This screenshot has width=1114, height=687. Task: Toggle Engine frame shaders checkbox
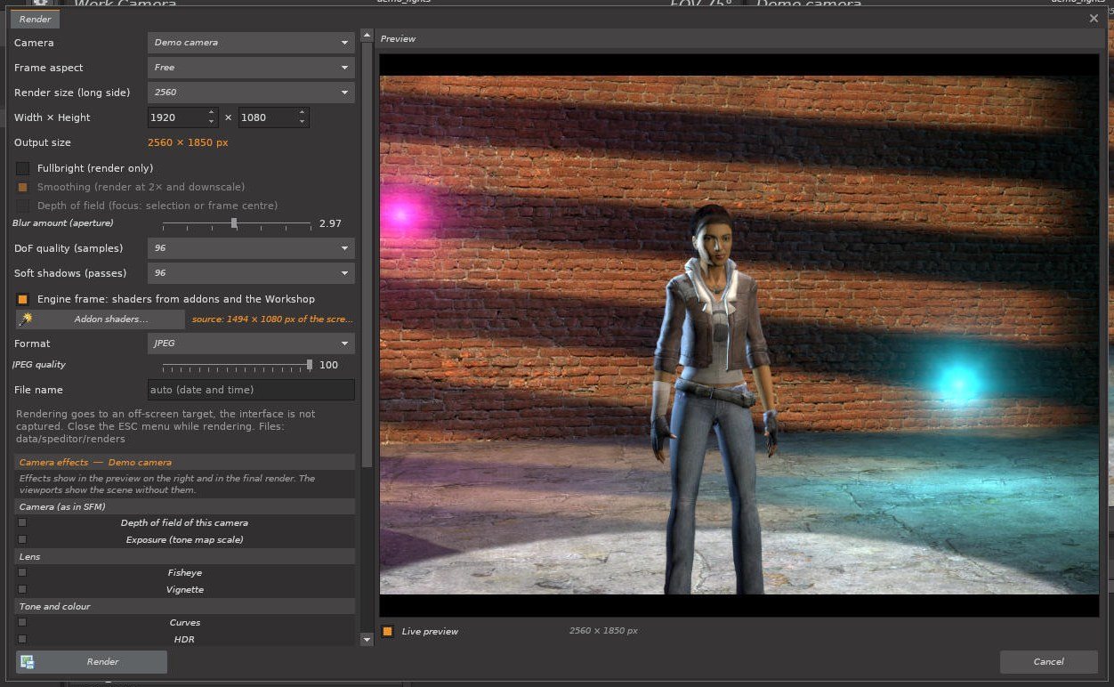coord(23,299)
